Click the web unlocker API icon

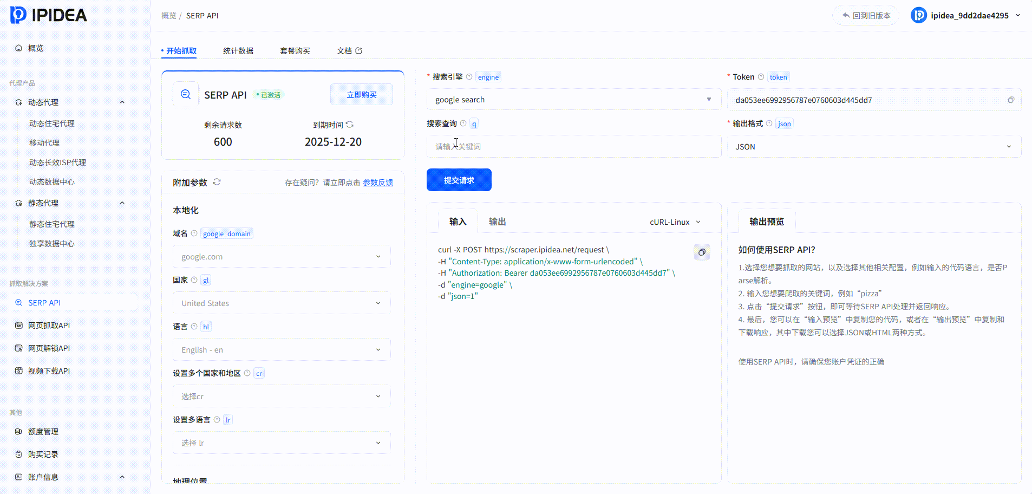pyautogui.click(x=18, y=348)
